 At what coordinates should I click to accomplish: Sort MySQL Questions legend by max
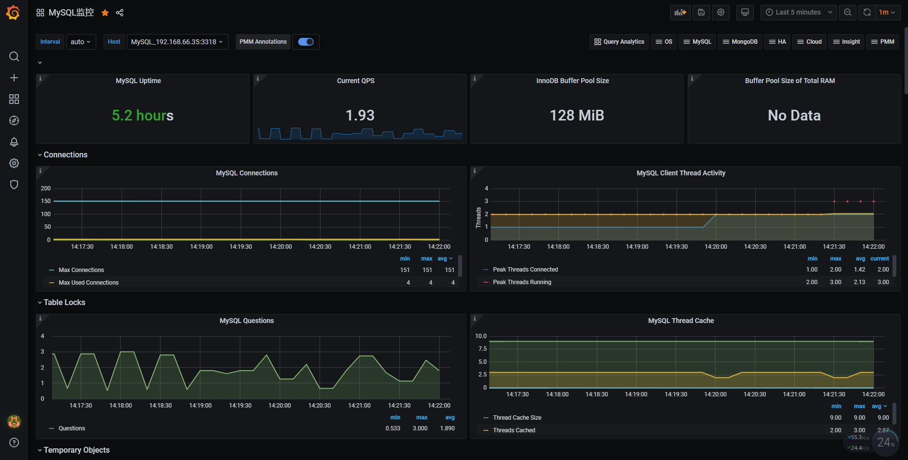[422, 417]
